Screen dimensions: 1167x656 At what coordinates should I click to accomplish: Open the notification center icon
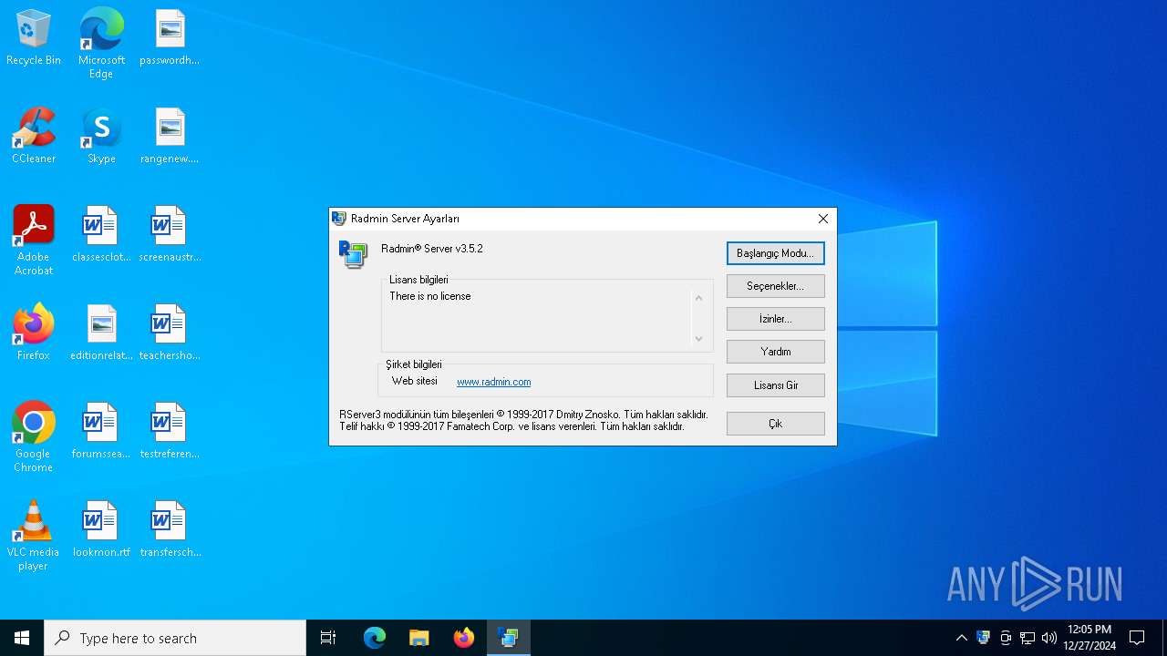[x=1137, y=638]
